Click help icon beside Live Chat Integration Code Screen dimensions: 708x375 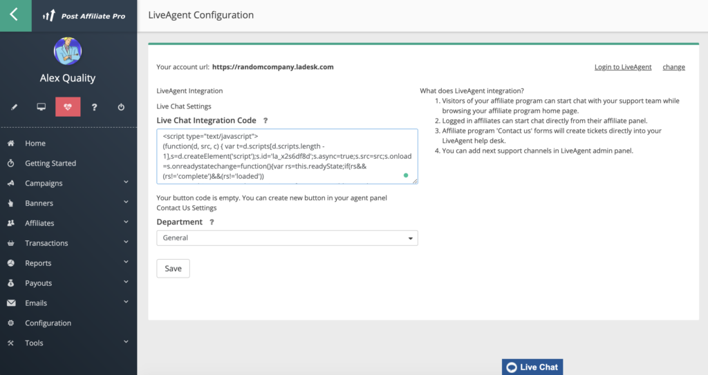coord(265,121)
